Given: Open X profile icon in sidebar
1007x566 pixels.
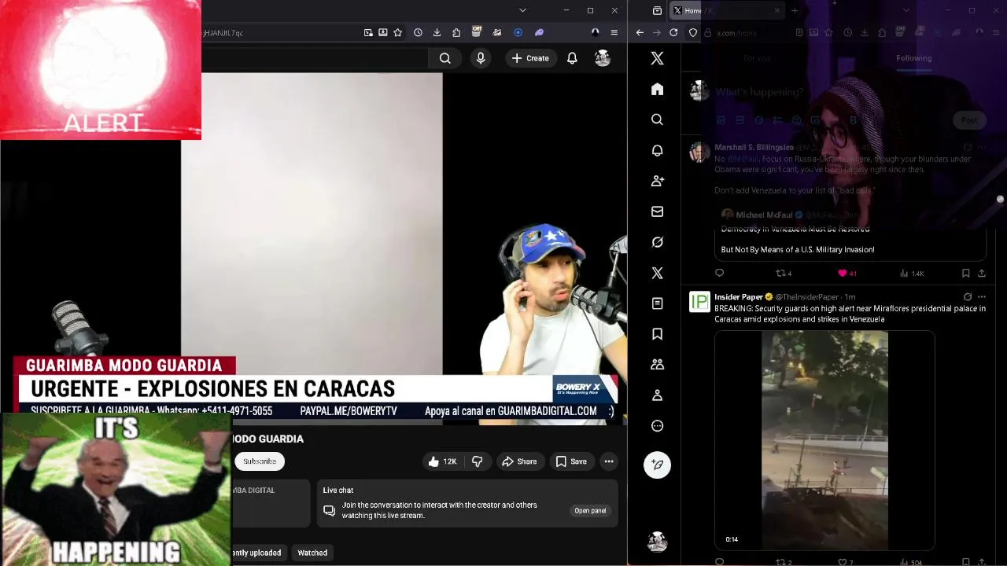Looking at the screenshot, I should coord(657,395).
